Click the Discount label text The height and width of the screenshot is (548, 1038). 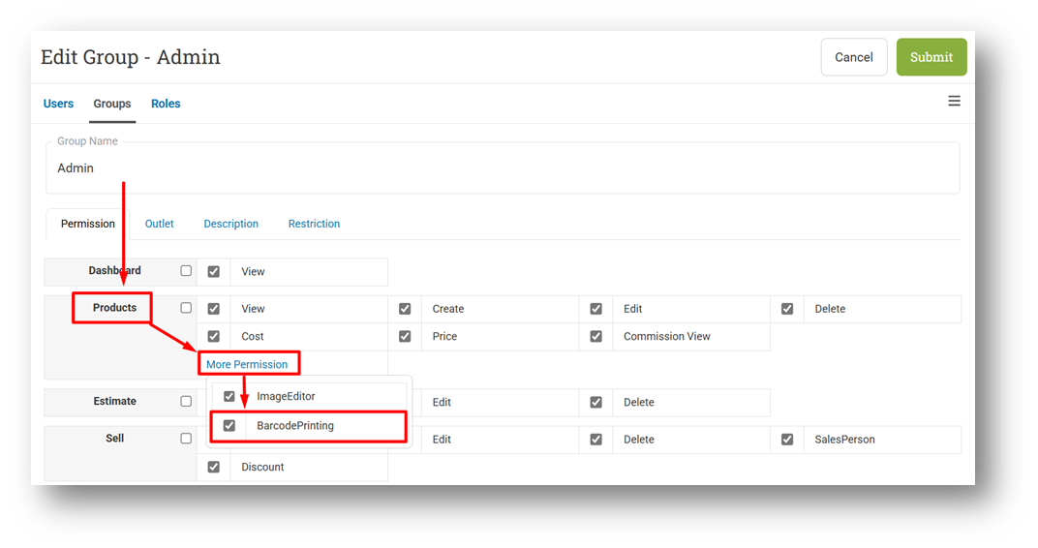click(262, 468)
